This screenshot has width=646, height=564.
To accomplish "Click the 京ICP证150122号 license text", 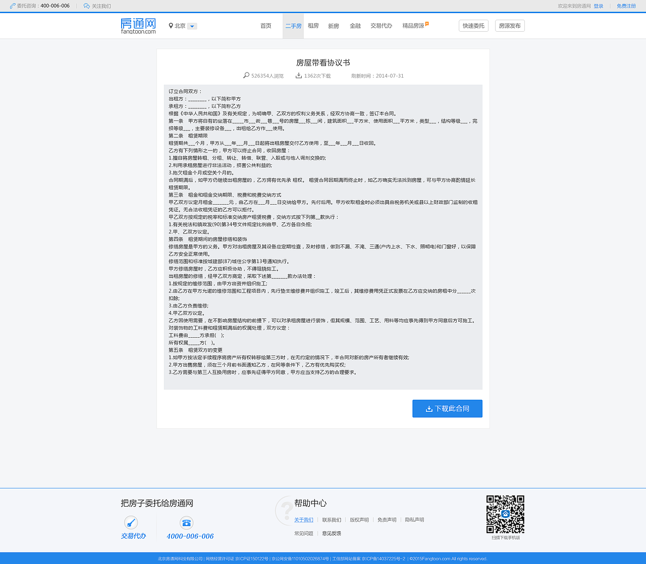I will 252,558.
